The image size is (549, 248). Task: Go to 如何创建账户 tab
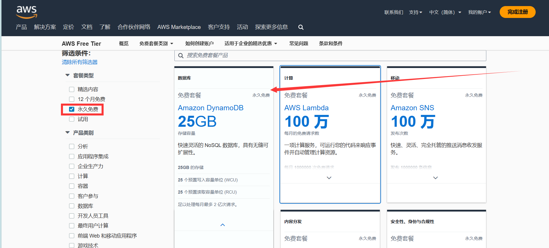coord(199,43)
